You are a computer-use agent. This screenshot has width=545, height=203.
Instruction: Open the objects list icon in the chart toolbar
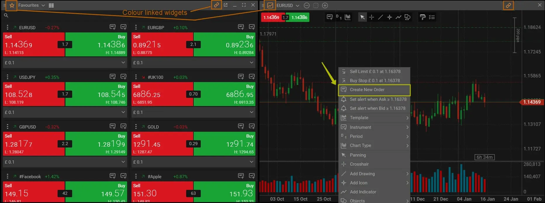432,17
